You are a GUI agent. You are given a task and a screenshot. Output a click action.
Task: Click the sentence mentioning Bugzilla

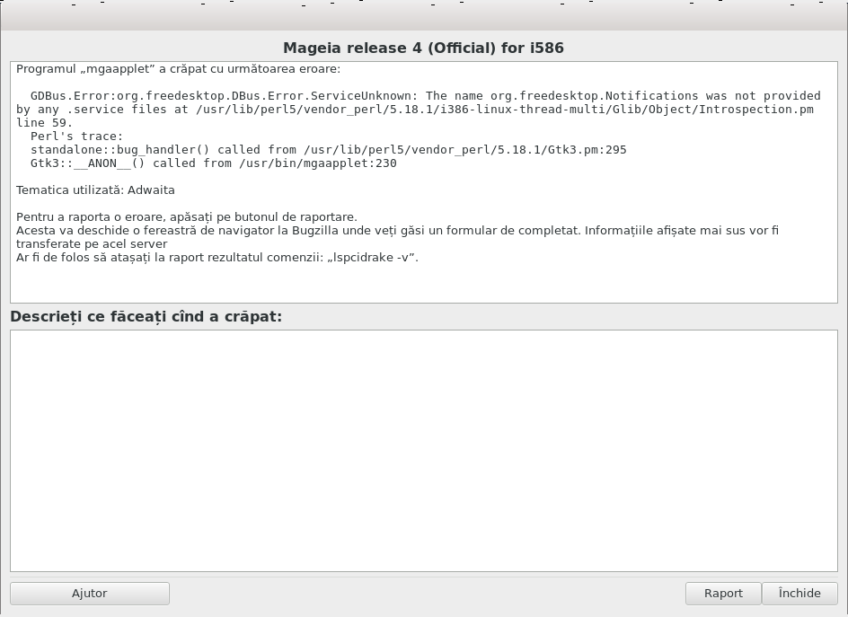(x=397, y=230)
